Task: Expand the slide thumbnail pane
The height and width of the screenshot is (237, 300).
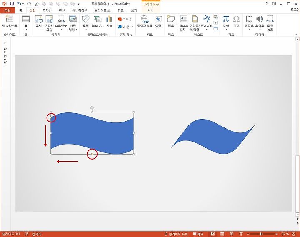Action: point(5,43)
